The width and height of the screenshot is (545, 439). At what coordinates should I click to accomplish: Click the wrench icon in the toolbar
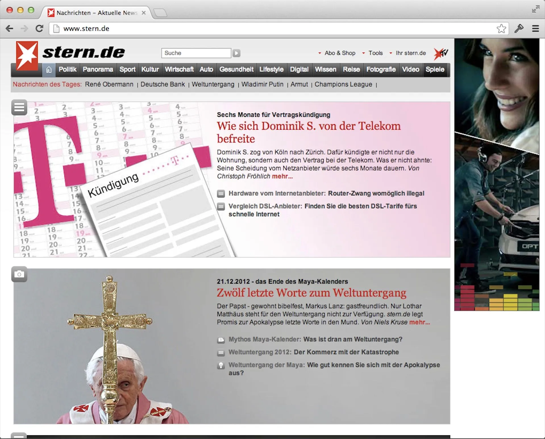[519, 28]
